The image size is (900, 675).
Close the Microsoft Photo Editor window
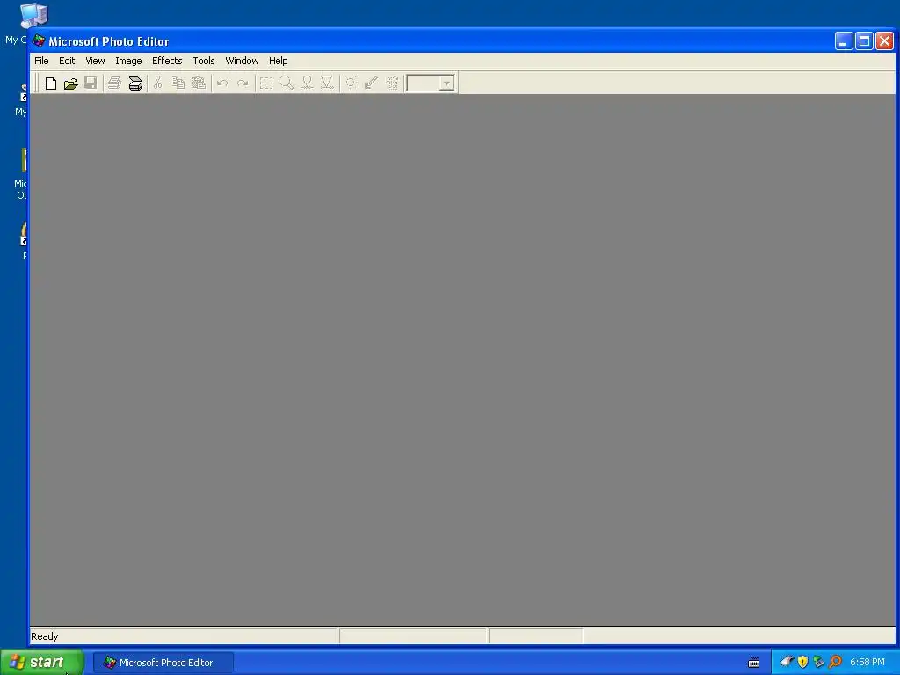[884, 41]
